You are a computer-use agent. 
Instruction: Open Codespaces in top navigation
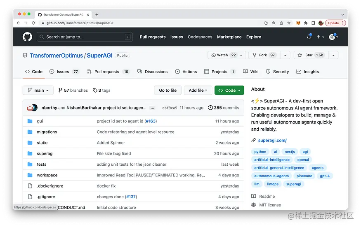(x=200, y=37)
